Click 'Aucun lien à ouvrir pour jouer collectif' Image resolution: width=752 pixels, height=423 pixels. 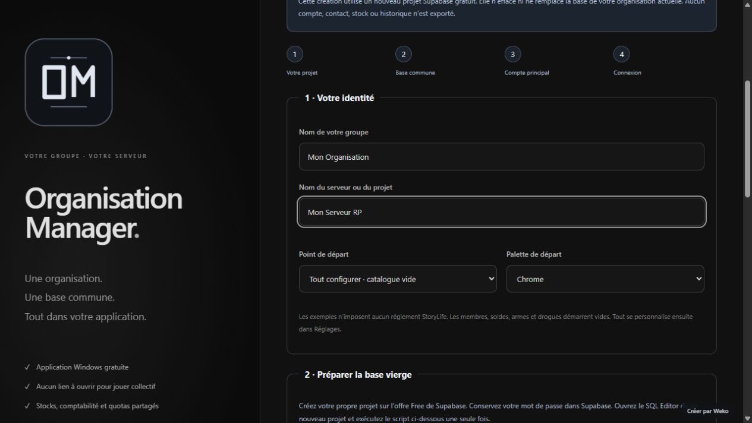pyautogui.click(x=96, y=386)
